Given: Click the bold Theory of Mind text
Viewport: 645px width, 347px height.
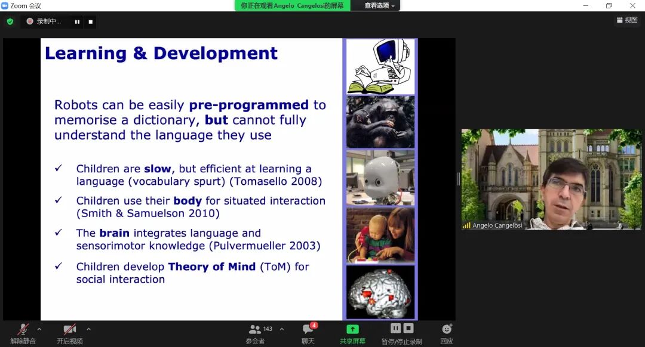Looking at the screenshot, I should tap(212, 267).
